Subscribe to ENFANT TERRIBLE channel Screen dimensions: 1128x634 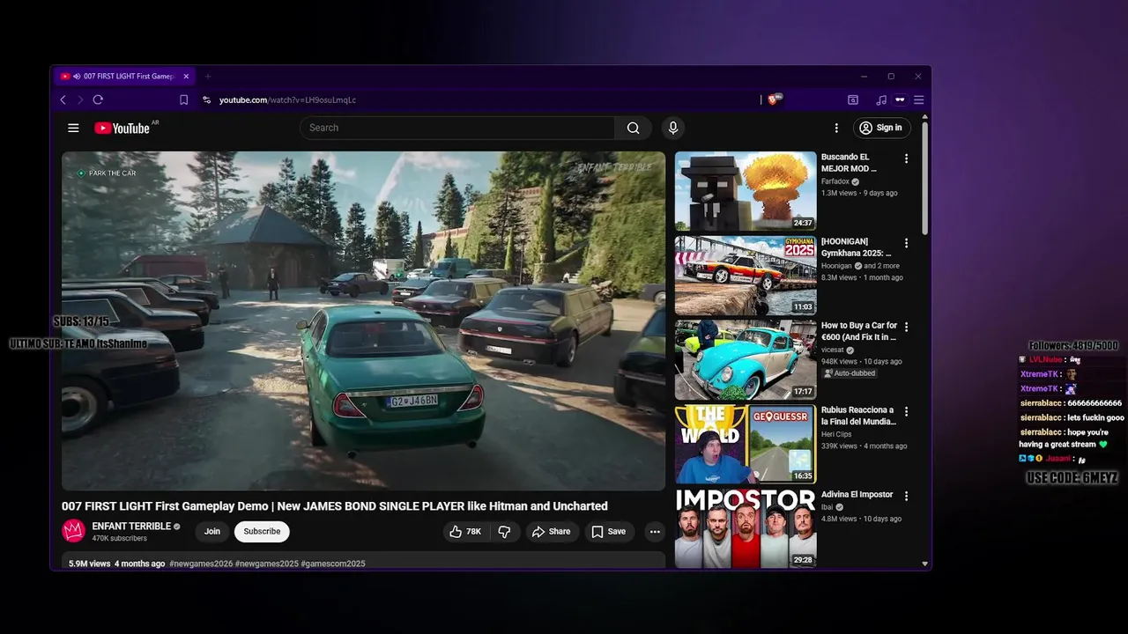point(262,531)
